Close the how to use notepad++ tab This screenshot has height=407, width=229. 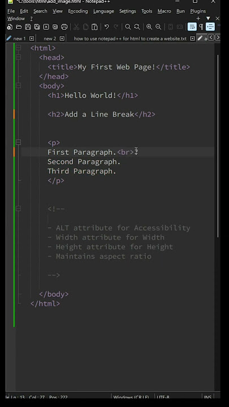click(x=192, y=38)
